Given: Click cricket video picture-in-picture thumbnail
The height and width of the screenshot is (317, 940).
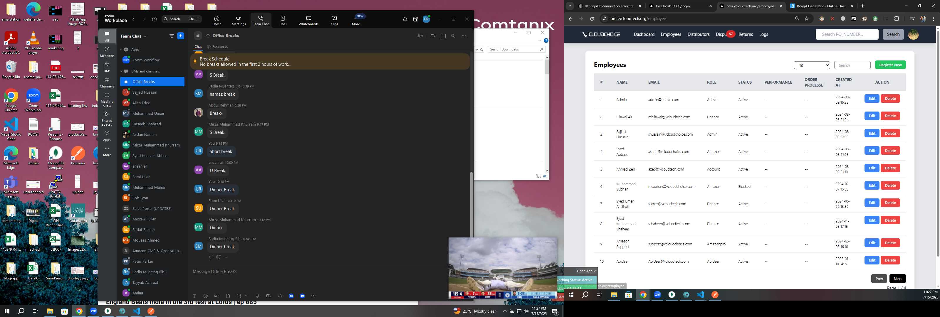Looking at the screenshot, I should tap(503, 269).
